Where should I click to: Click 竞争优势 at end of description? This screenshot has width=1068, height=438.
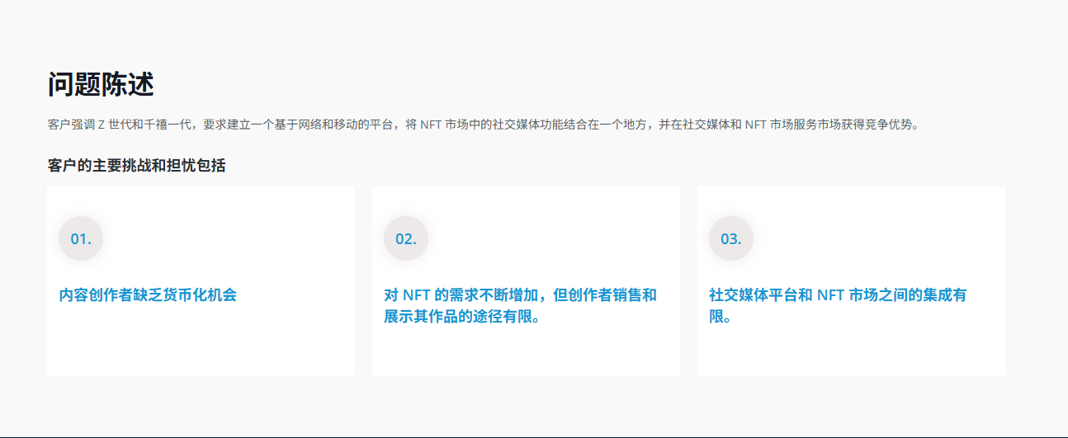tap(890, 125)
